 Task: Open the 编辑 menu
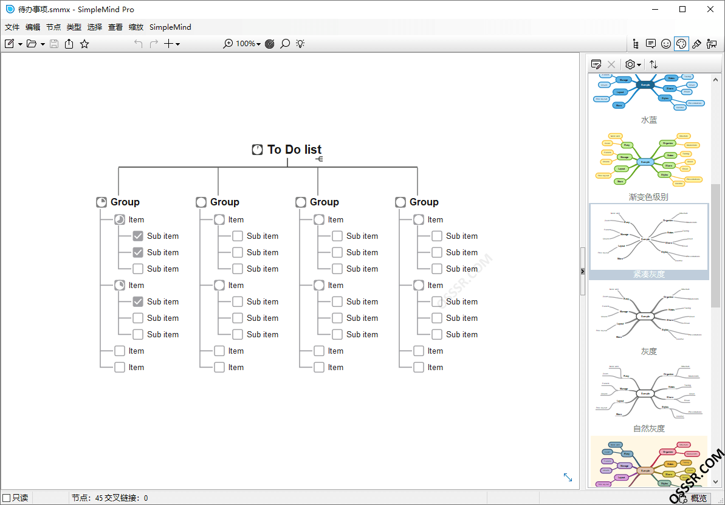pyautogui.click(x=33, y=27)
